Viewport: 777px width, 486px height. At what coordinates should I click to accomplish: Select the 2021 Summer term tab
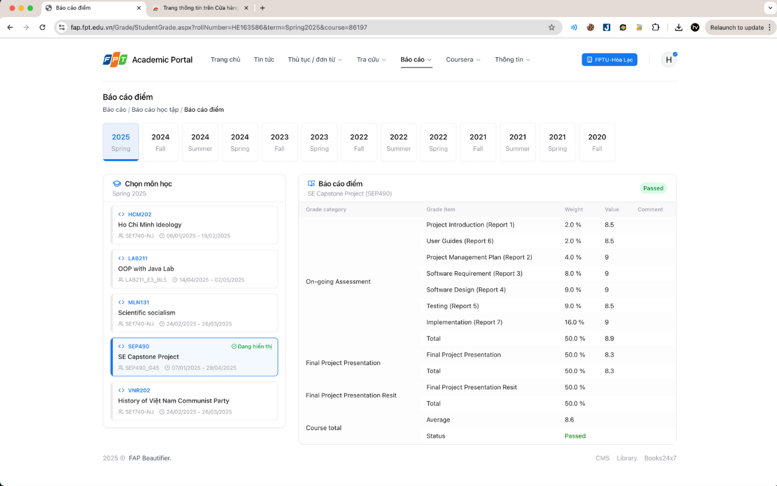pyautogui.click(x=518, y=142)
